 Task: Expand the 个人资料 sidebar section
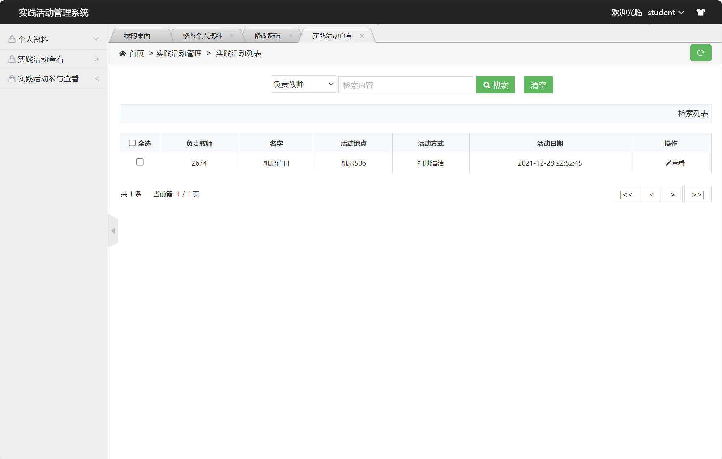click(96, 39)
